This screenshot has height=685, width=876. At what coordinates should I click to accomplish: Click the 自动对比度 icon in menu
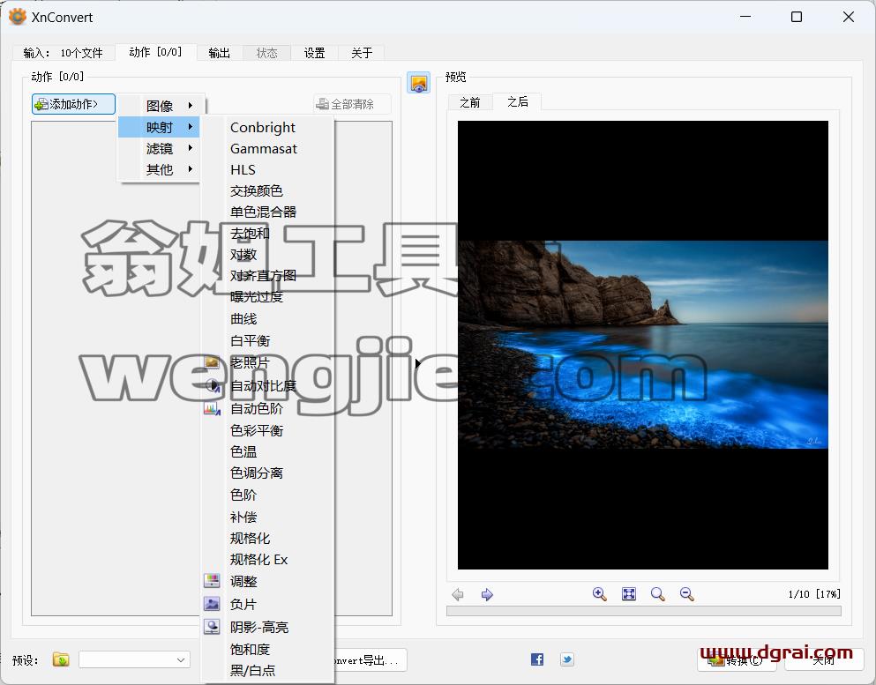coord(212,385)
